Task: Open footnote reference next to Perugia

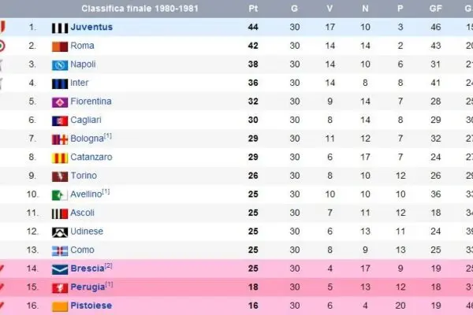Action: (x=109, y=285)
